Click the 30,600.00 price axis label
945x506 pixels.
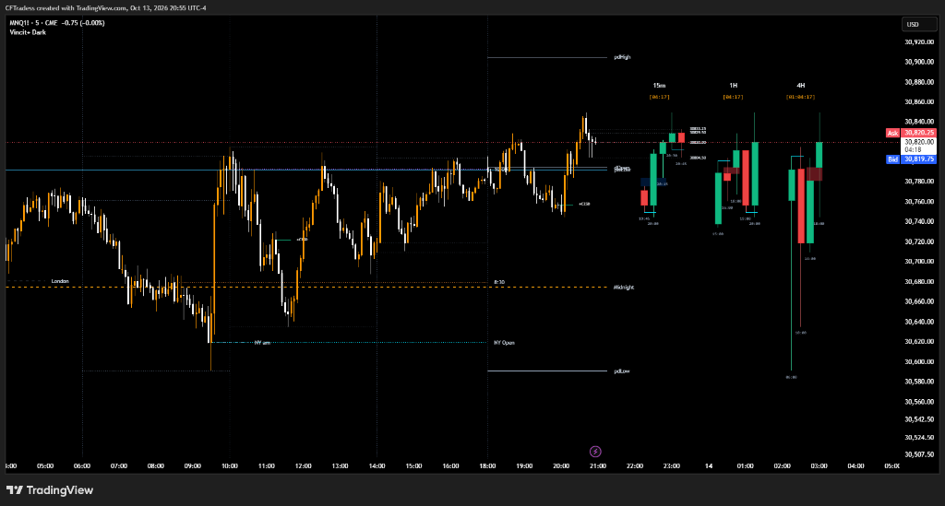919,361
